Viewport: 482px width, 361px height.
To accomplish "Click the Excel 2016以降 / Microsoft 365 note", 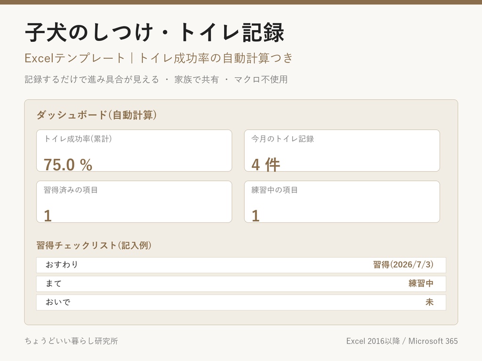I will [x=402, y=341].
